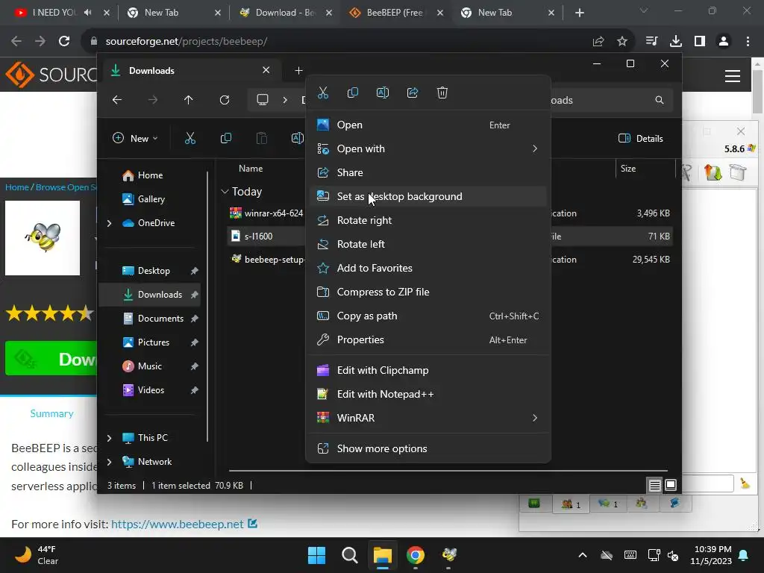Screen dimensions: 764x573
Task: Open the New dropdown in Explorer toolbar
Action: click(135, 138)
